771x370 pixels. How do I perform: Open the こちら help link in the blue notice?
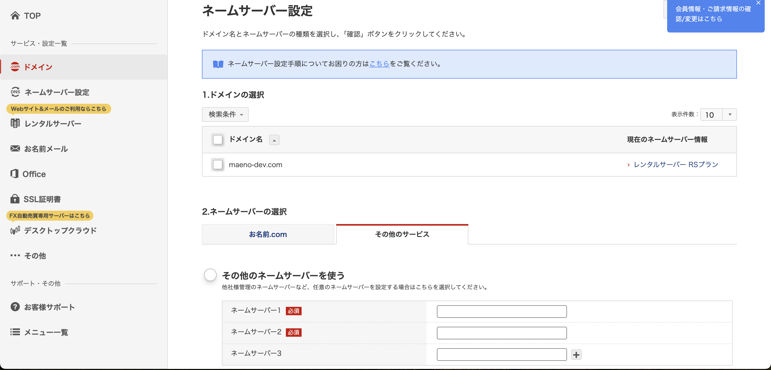point(379,63)
